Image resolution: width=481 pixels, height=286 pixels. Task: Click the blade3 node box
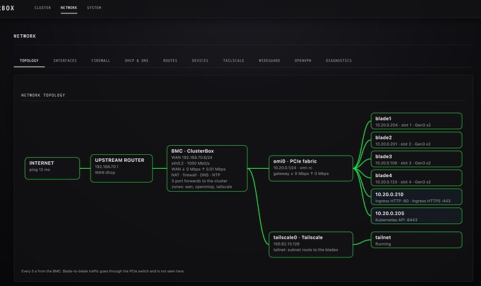[x=416, y=159]
